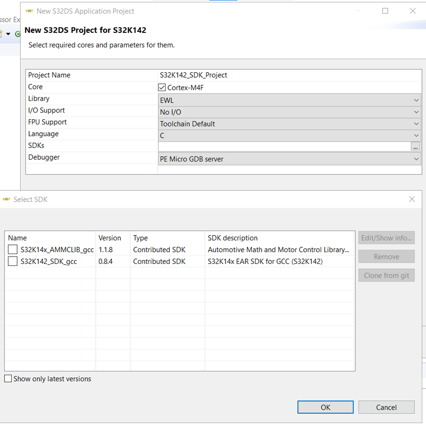Click the SDK description column header
Screen dimensions: 426x424
pyautogui.click(x=233, y=238)
